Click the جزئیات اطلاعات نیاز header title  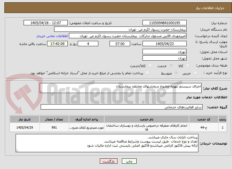click(x=210, y=8)
